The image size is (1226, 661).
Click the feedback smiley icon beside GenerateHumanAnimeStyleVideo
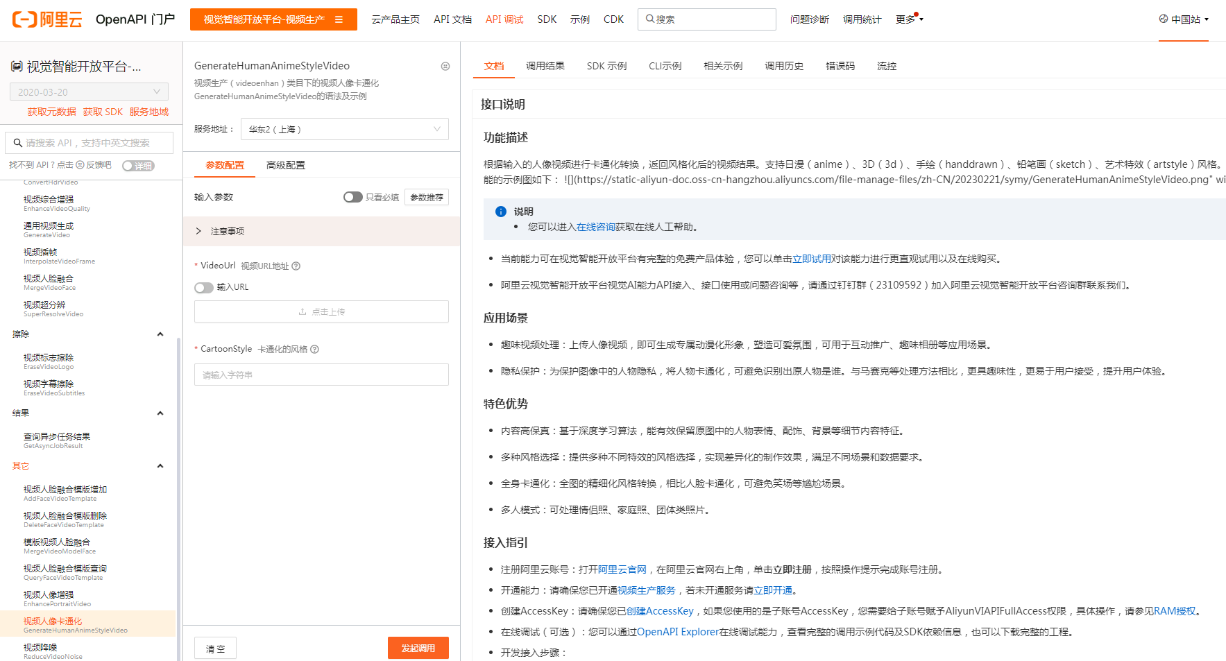445,66
